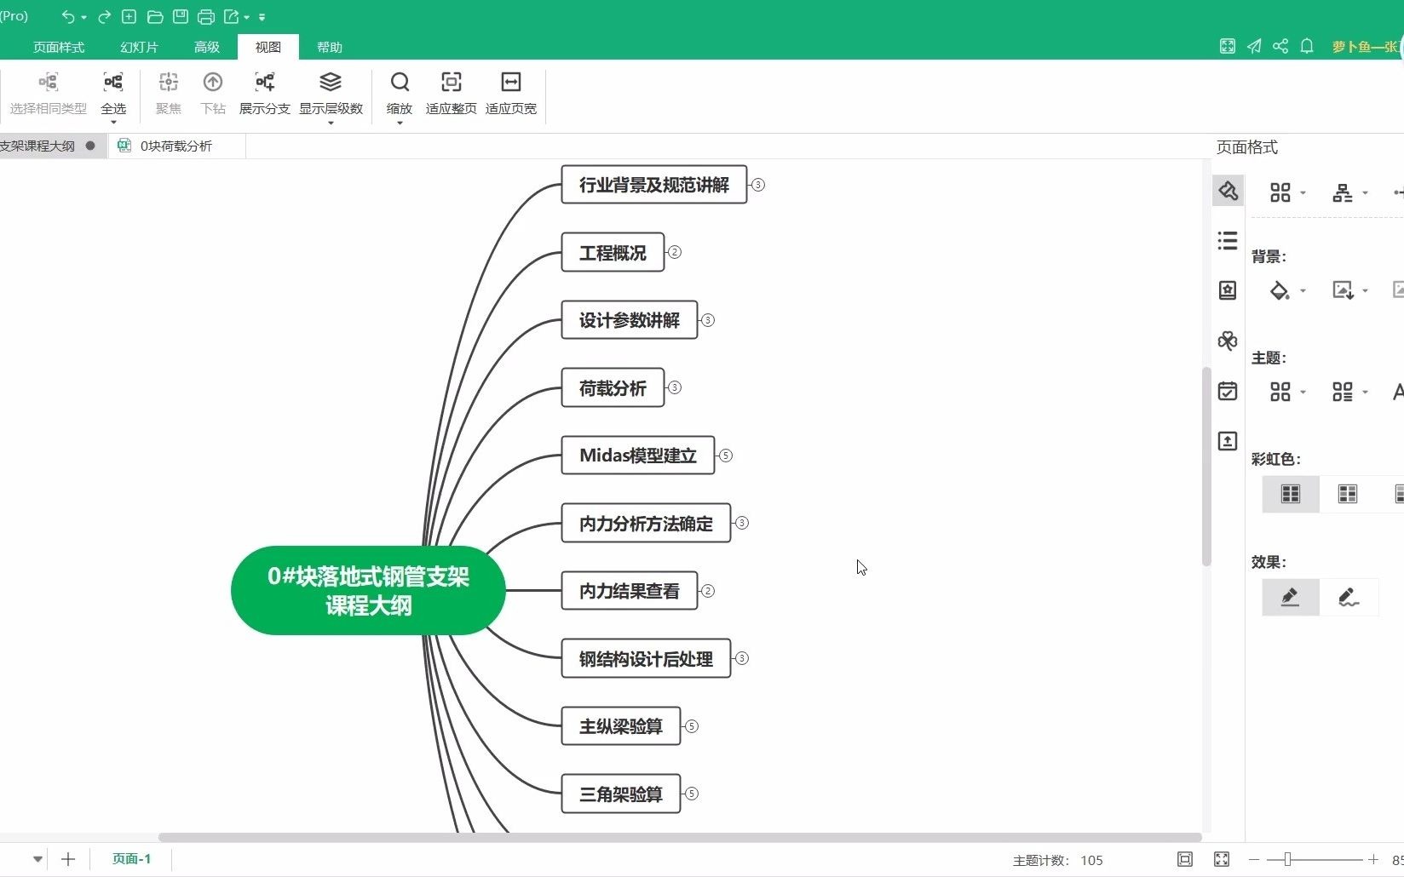The width and height of the screenshot is (1404, 877).
Task: Select second rainbow color grid option
Action: pyautogui.click(x=1348, y=494)
